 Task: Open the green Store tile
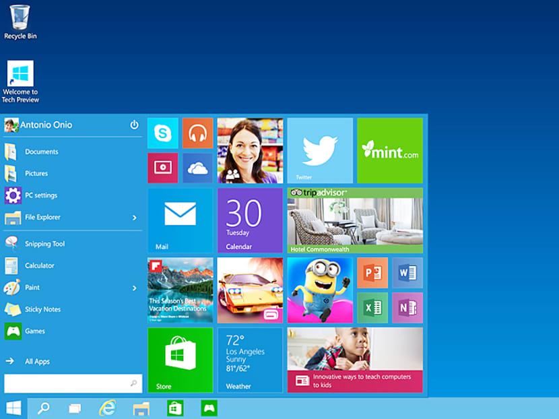point(180,360)
